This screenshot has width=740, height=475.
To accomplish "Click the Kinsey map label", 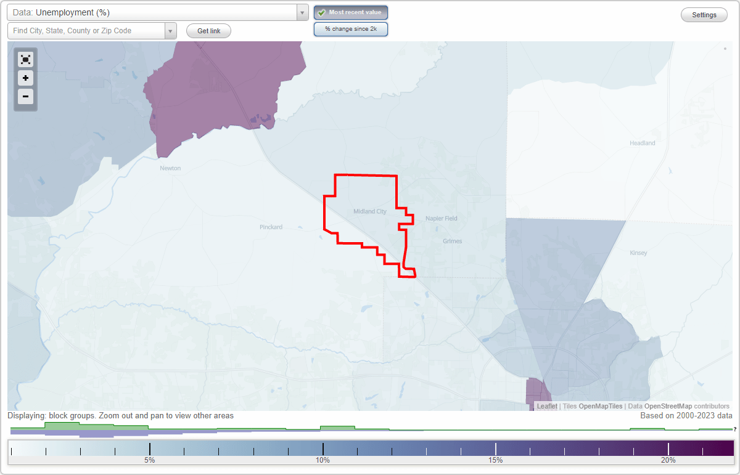I will click(639, 253).
